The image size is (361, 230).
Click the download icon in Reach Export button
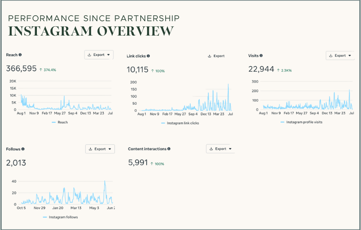pyautogui.click(x=89, y=55)
